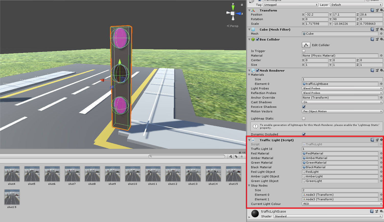
Task: Click the Mesh Renderer preset icon
Action: click(x=377, y=71)
